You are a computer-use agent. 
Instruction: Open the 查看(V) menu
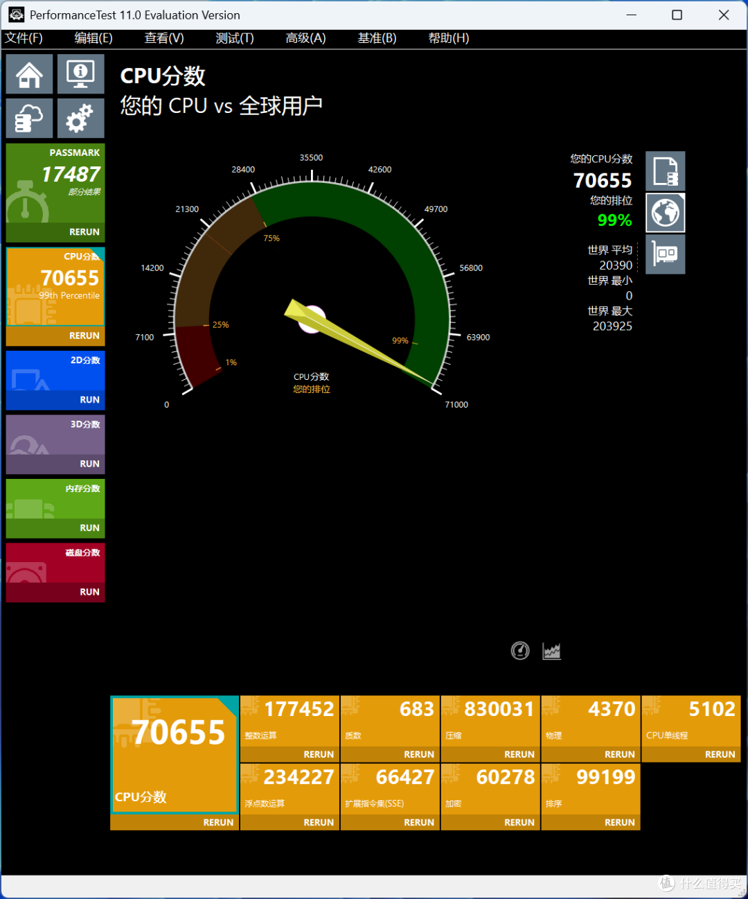pos(164,38)
